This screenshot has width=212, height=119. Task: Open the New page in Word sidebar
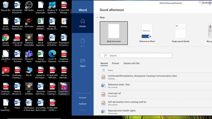click(82, 43)
